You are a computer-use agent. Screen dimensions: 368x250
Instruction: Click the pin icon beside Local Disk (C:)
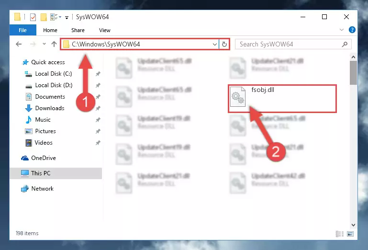(98, 74)
